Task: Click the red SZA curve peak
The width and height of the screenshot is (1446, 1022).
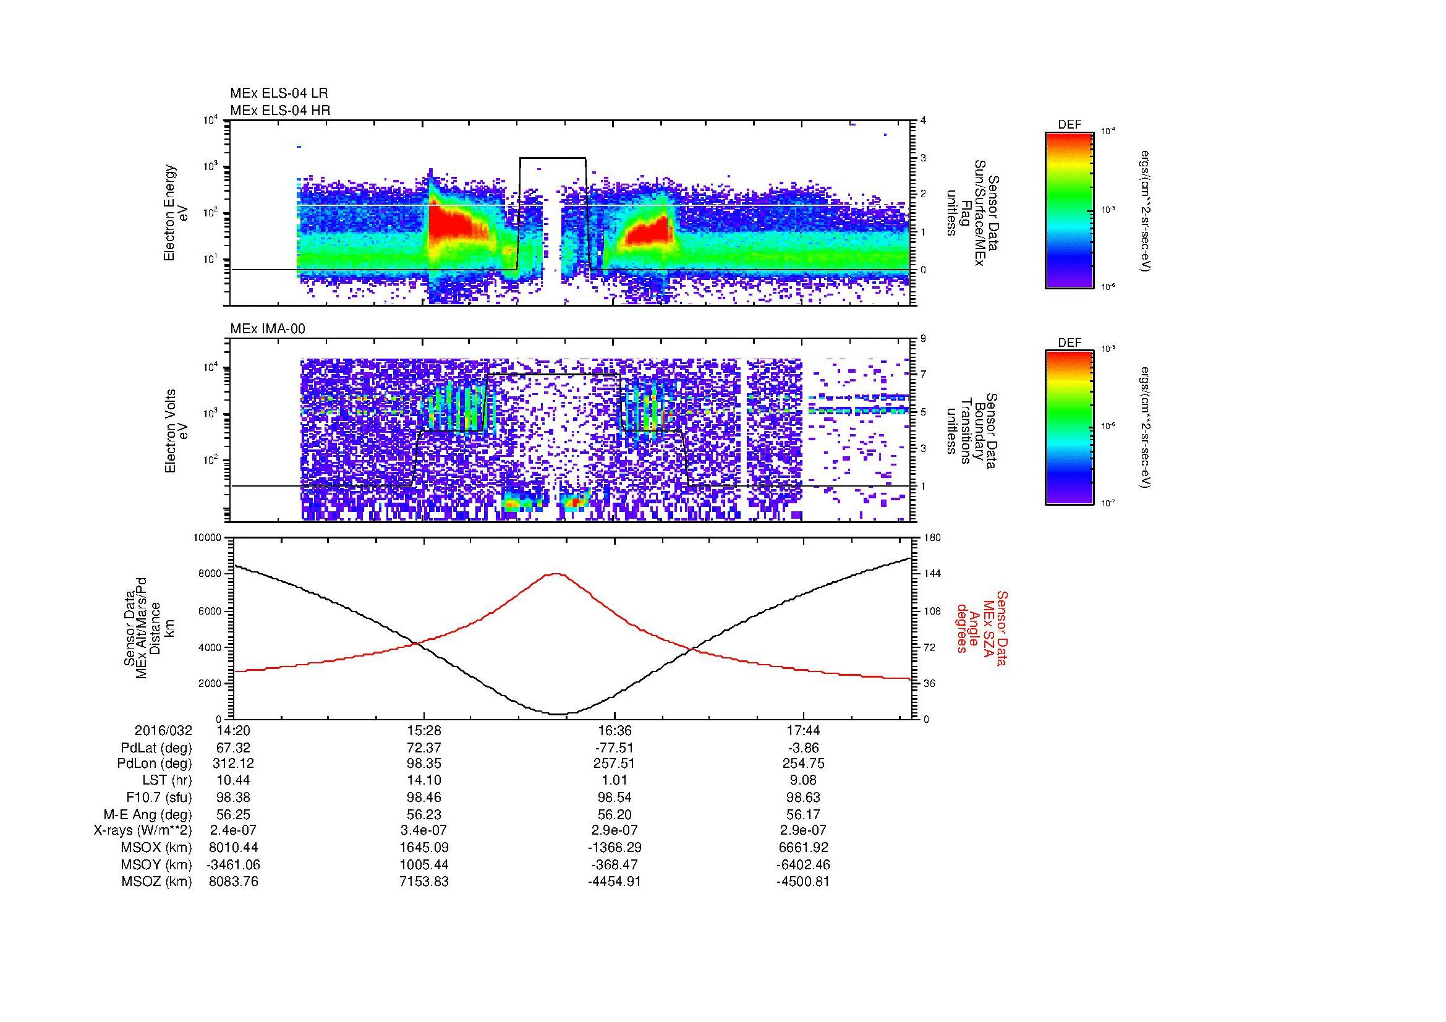Action: (x=556, y=574)
